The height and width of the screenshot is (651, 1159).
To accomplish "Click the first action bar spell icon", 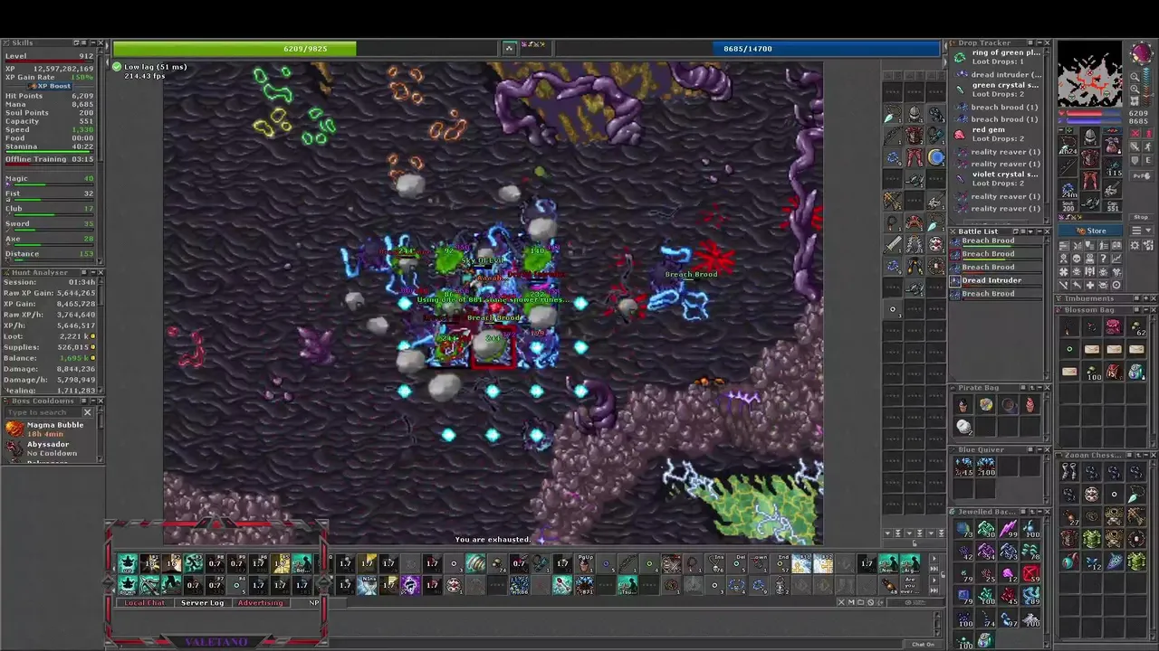I will 127,563.
